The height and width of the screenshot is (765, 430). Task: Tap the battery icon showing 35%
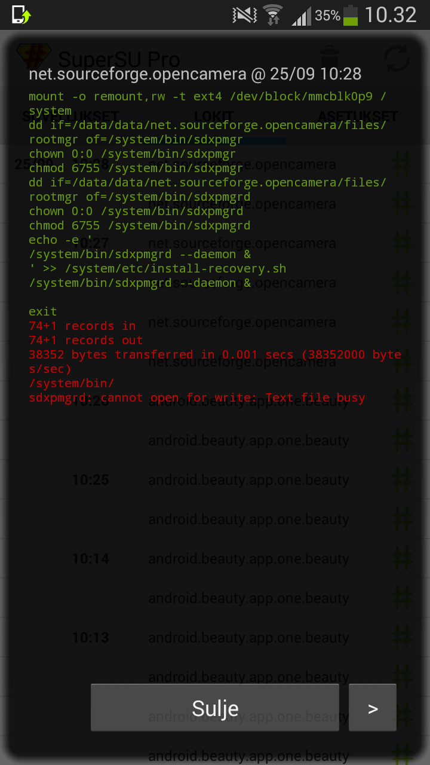tap(351, 16)
